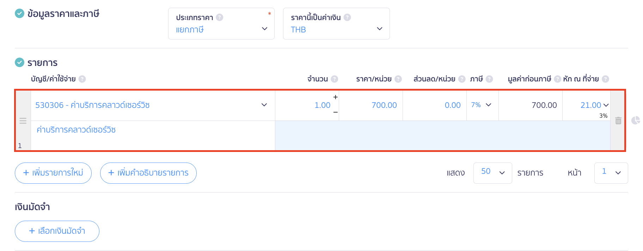Viewport: 643px width, 251px height.
Task: Expand the withholding tax 21.00 dropdown
Action: 606,105
